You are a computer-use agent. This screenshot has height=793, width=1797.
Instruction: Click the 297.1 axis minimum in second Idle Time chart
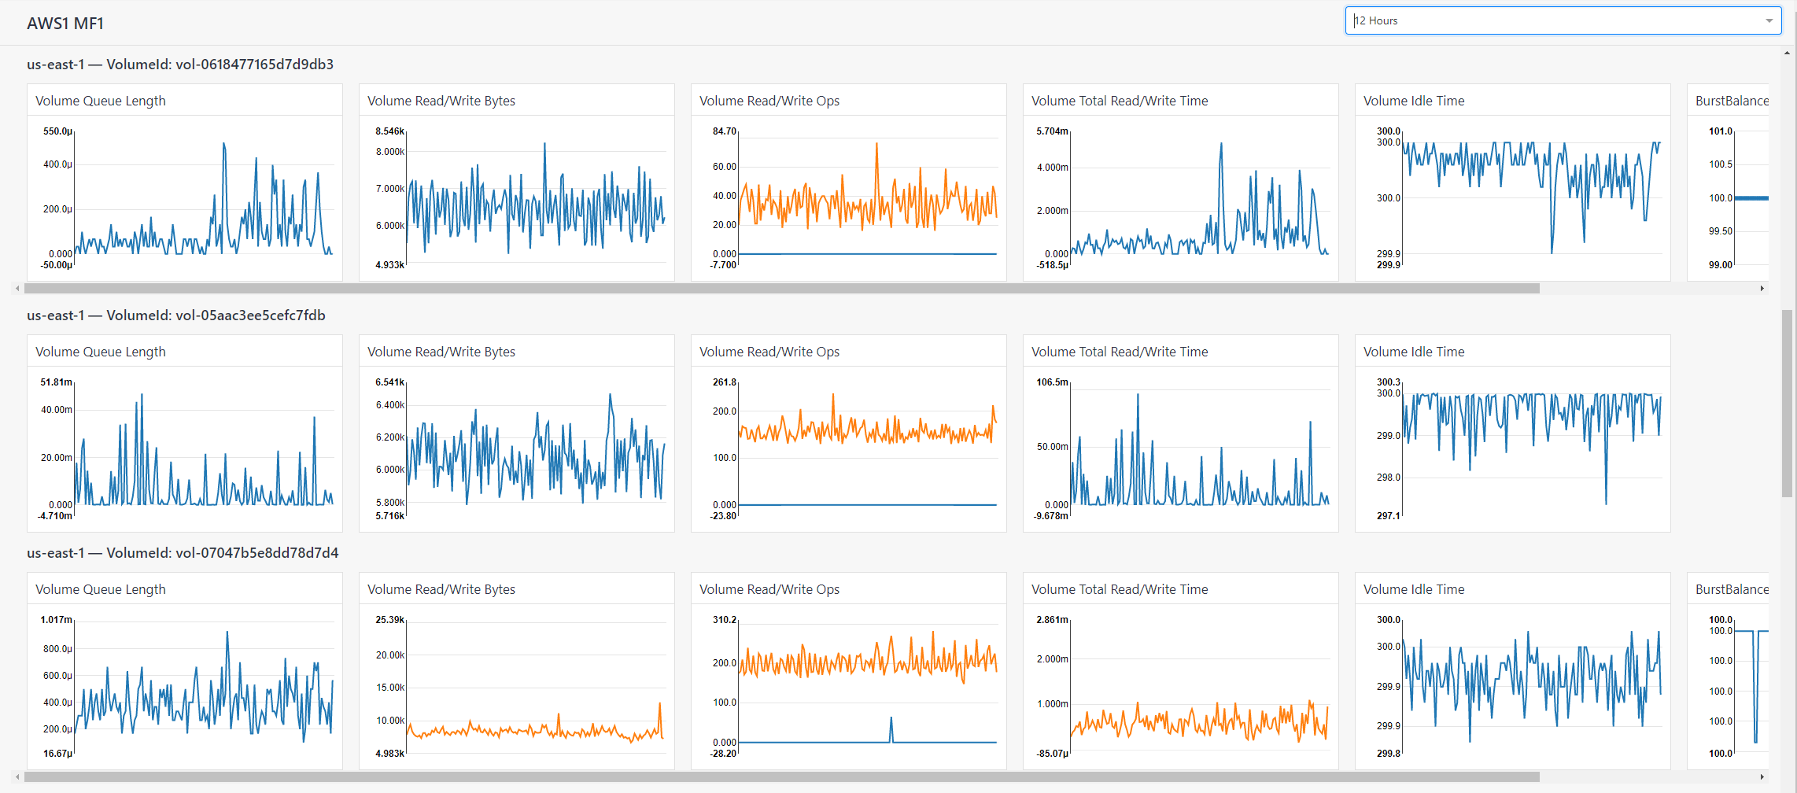coord(1389,516)
